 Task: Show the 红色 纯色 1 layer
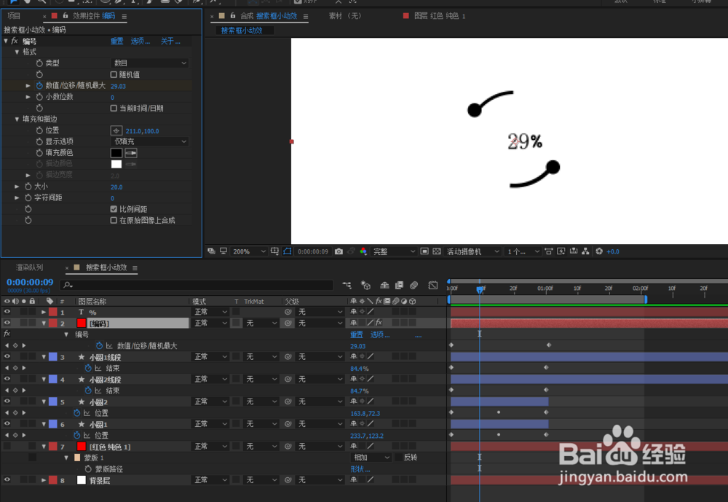[7, 446]
